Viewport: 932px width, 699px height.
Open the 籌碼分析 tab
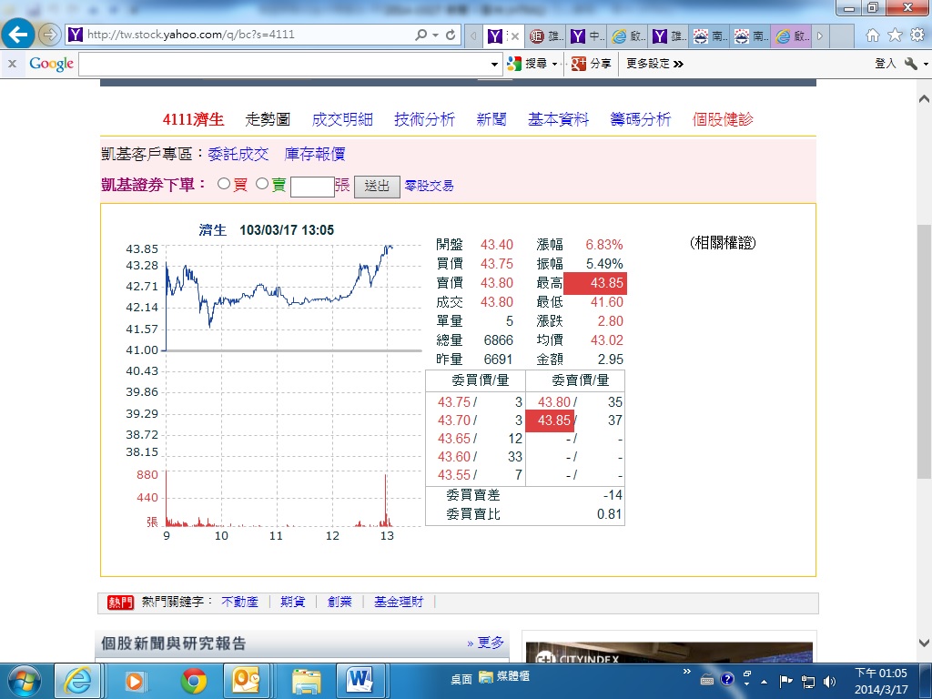coord(641,119)
